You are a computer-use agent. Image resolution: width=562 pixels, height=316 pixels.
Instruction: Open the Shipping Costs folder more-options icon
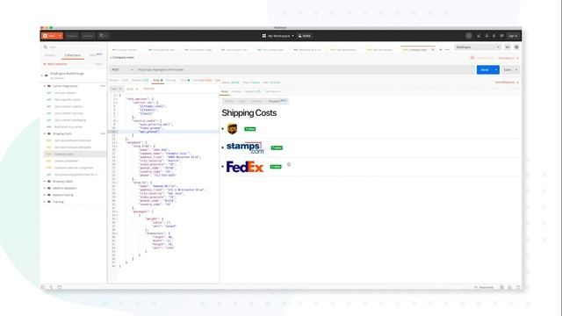(103, 133)
